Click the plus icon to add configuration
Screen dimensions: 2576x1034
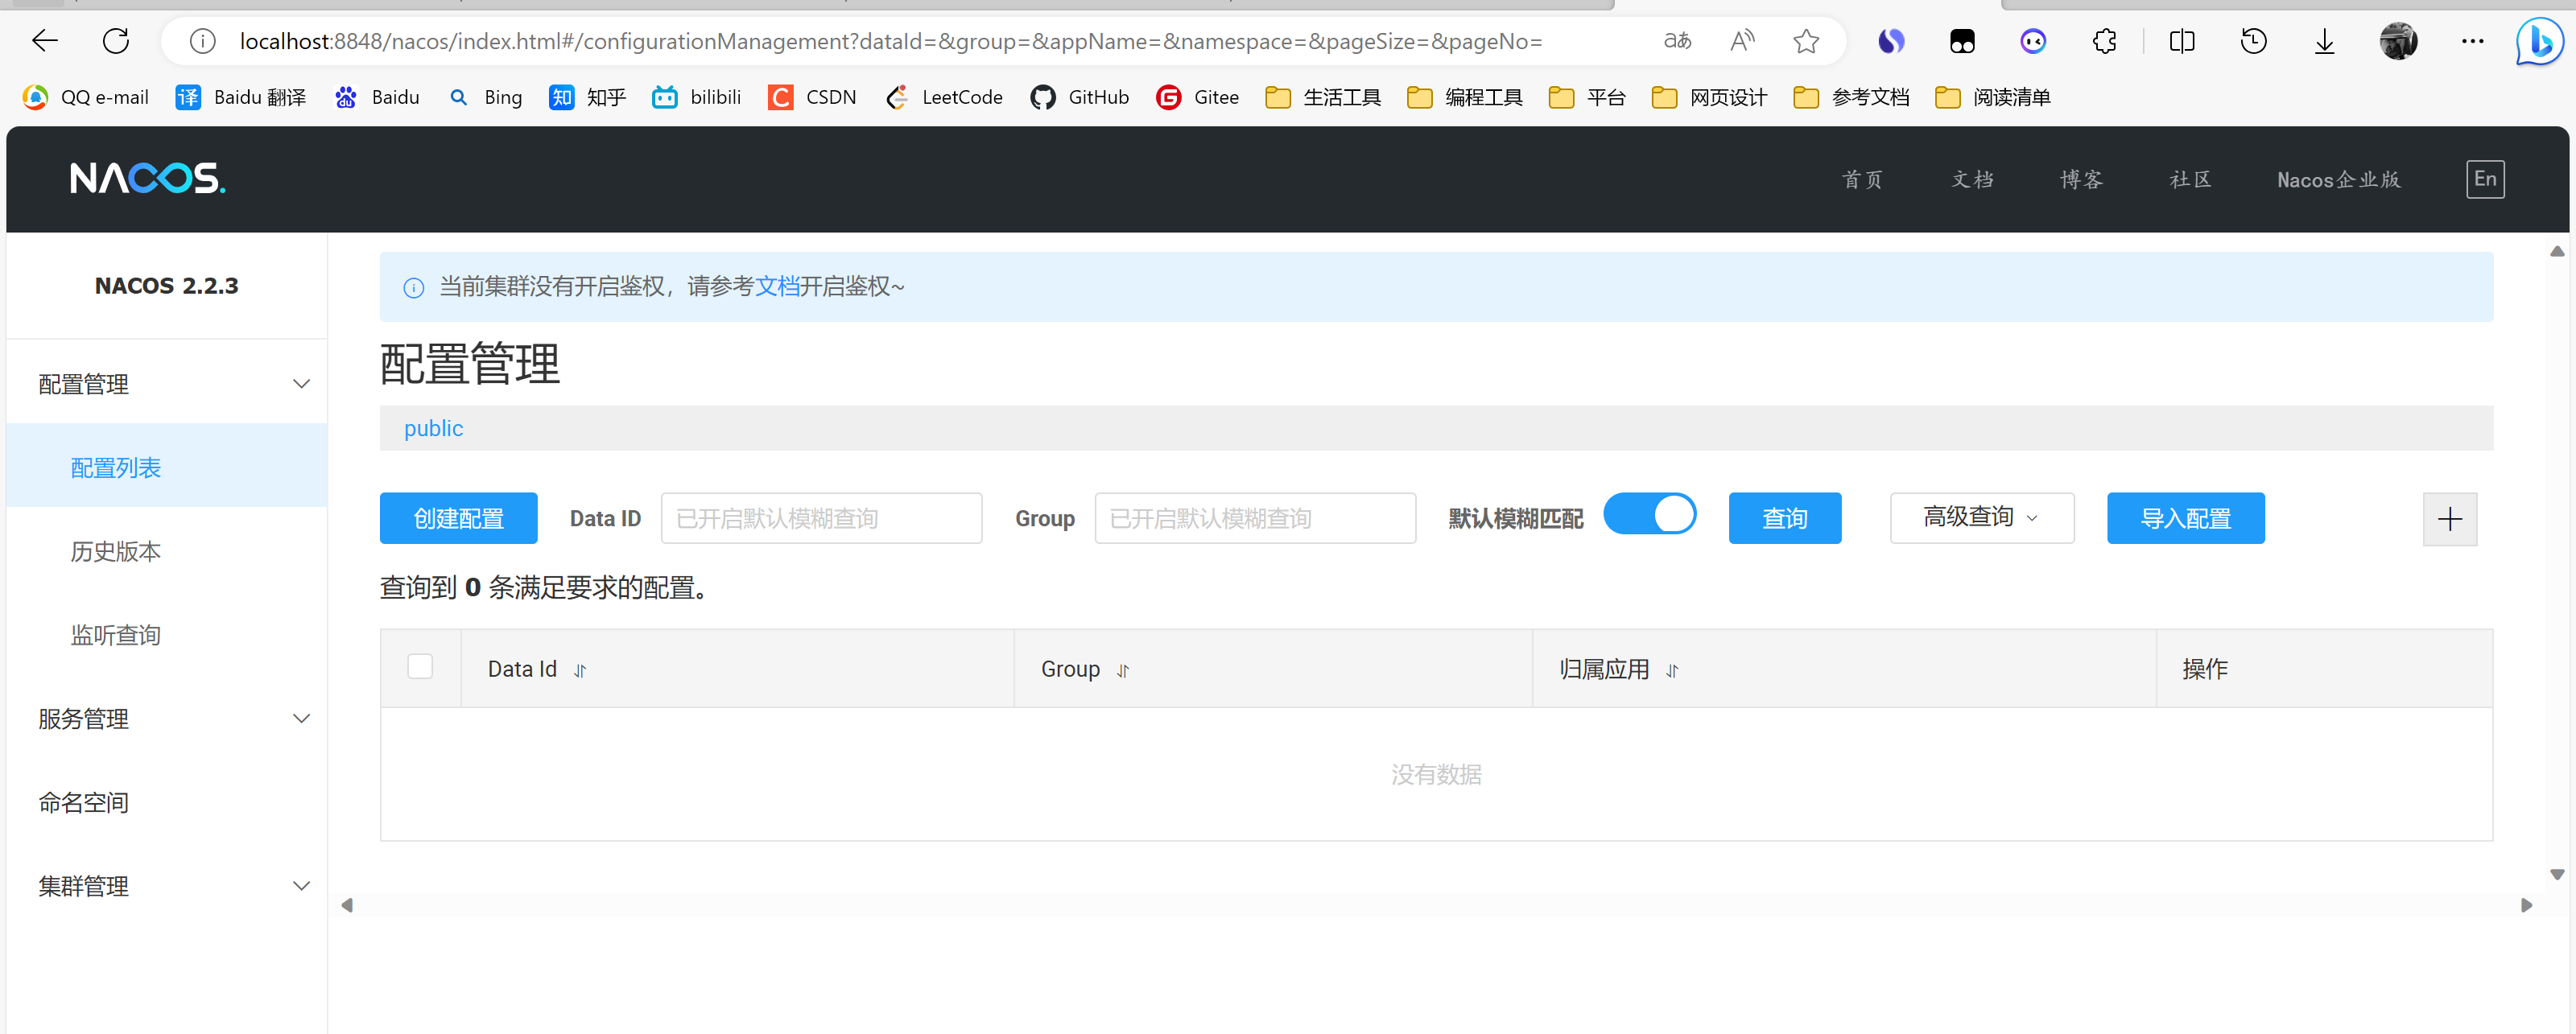tap(2449, 519)
